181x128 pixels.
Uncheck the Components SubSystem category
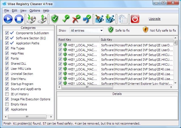(7, 33)
